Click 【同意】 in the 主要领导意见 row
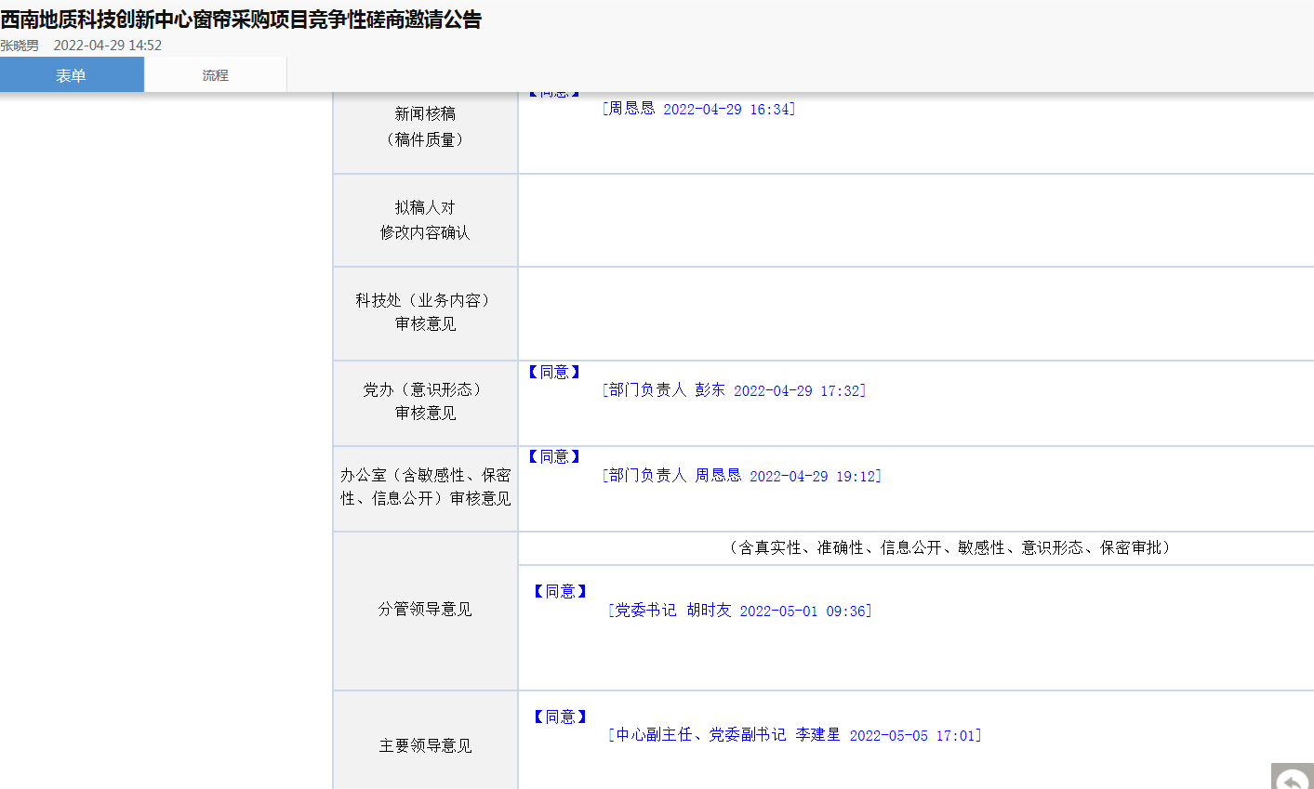 pos(560,717)
